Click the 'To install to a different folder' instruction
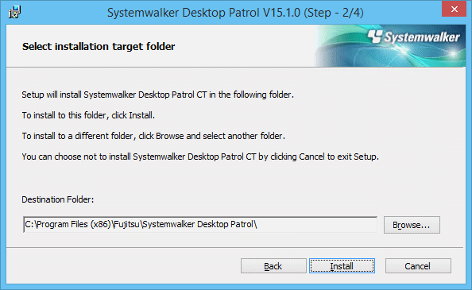Image resolution: width=472 pixels, height=290 pixels. 153,136
